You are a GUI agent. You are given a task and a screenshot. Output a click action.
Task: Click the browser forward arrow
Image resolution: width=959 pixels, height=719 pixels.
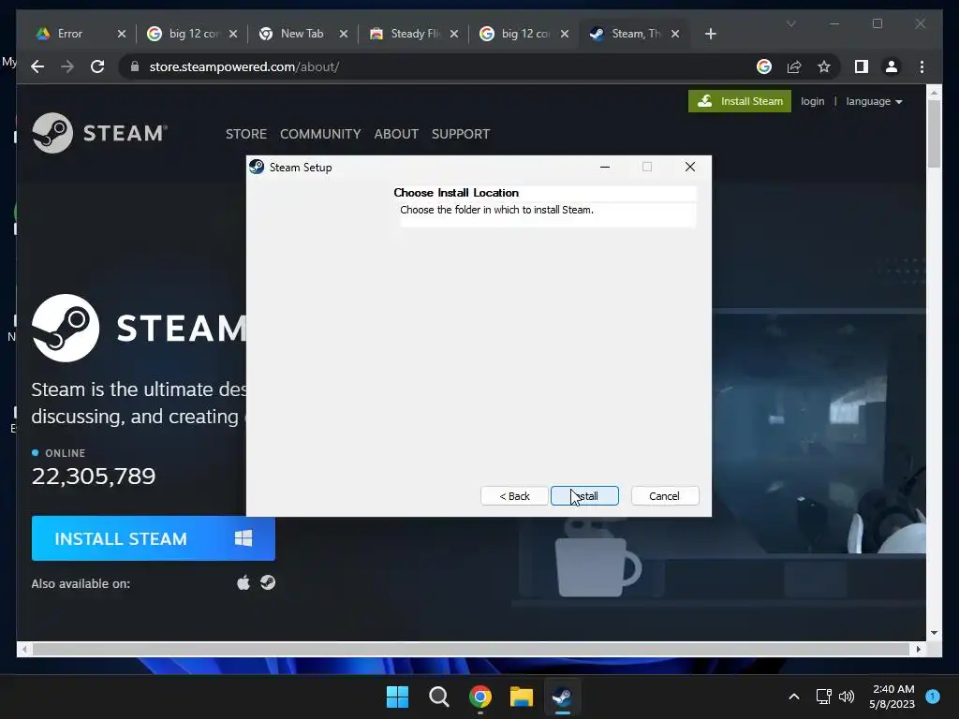67,66
